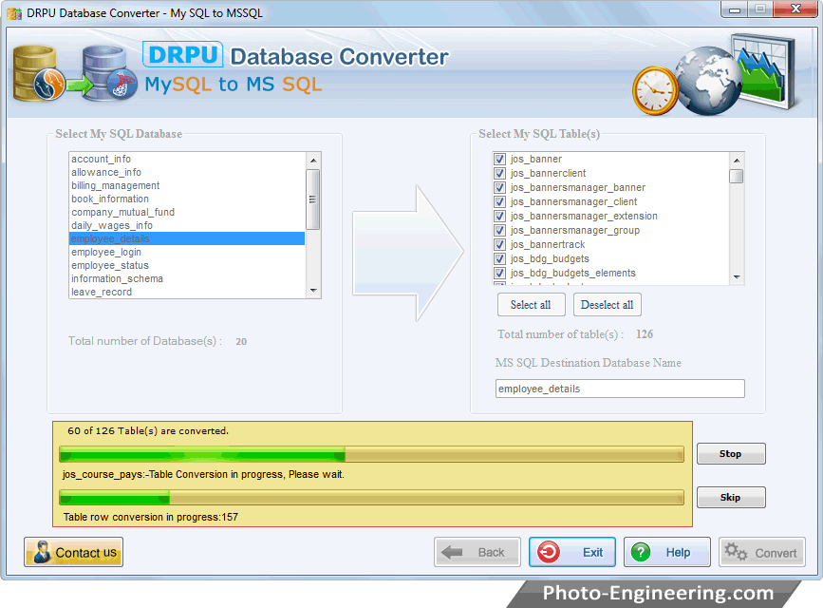
Task: Click the globe icon in the header
Action: tap(707, 80)
